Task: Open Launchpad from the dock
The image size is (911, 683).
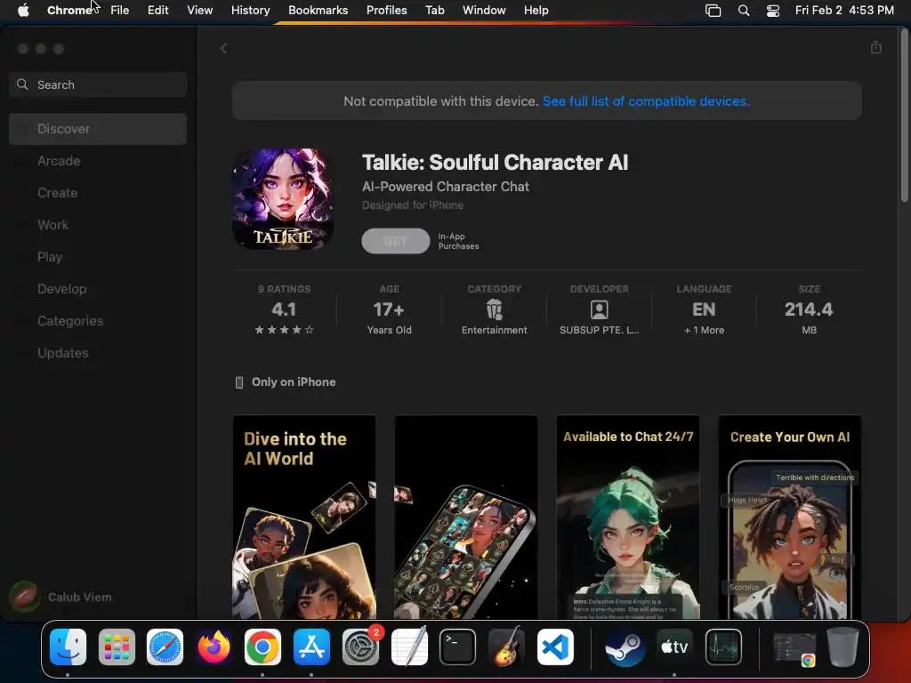Action: pyautogui.click(x=117, y=647)
